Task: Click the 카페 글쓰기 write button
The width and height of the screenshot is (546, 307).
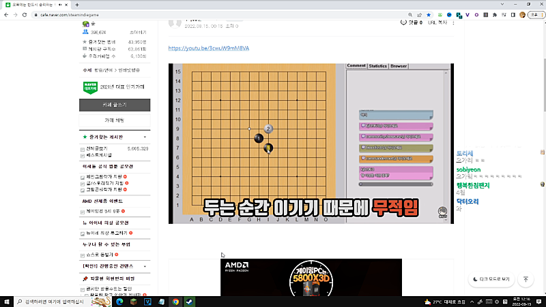Action: tap(115, 105)
